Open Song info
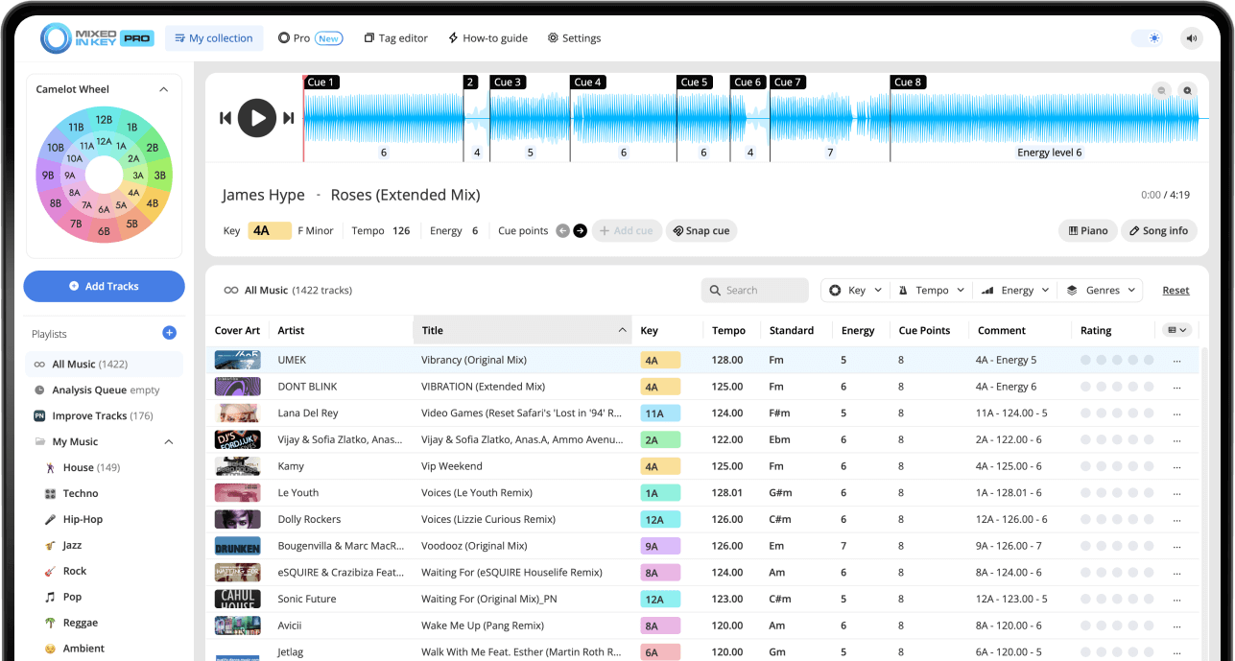 click(x=1159, y=230)
